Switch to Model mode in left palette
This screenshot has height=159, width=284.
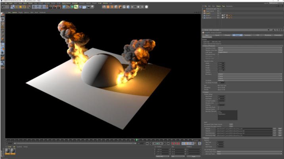point(2,19)
